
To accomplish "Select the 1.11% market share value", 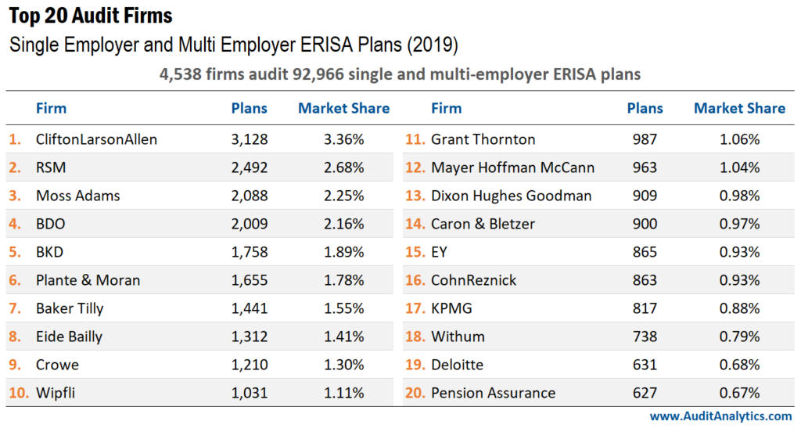I will [x=344, y=393].
